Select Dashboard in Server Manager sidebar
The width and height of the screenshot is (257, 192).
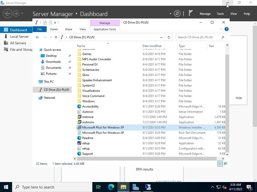point(16,30)
